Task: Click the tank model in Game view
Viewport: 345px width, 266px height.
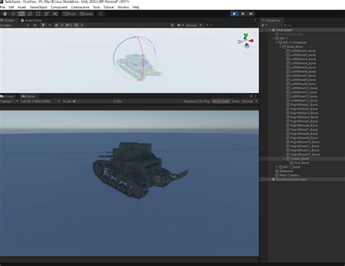Action: point(140,170)
